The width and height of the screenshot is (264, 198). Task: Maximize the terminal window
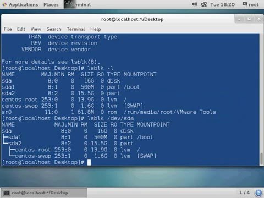(249, 19)
